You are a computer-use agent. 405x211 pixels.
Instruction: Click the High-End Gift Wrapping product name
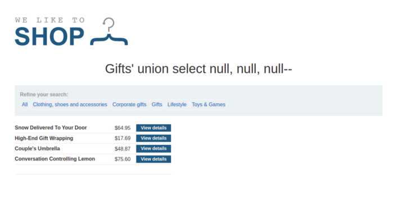click(x=44, y=139)
